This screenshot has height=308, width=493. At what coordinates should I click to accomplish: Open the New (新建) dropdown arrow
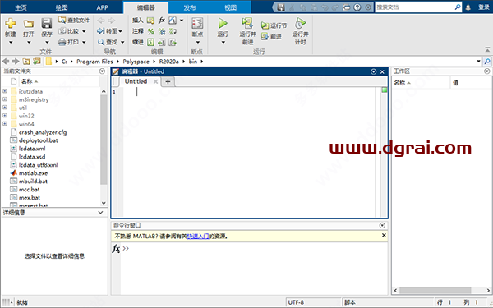click(x=11, y=43)
